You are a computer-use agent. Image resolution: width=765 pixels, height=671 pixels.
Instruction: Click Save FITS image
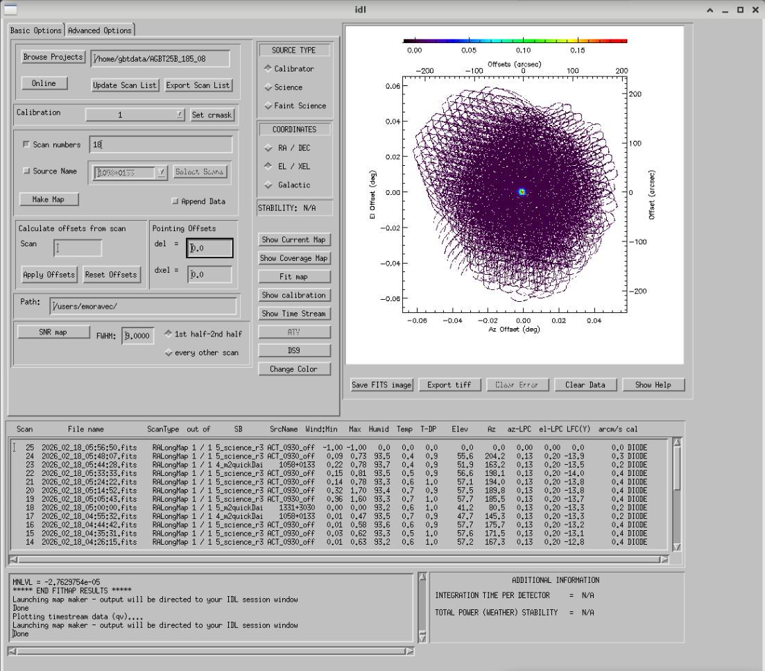click(381, 385)
